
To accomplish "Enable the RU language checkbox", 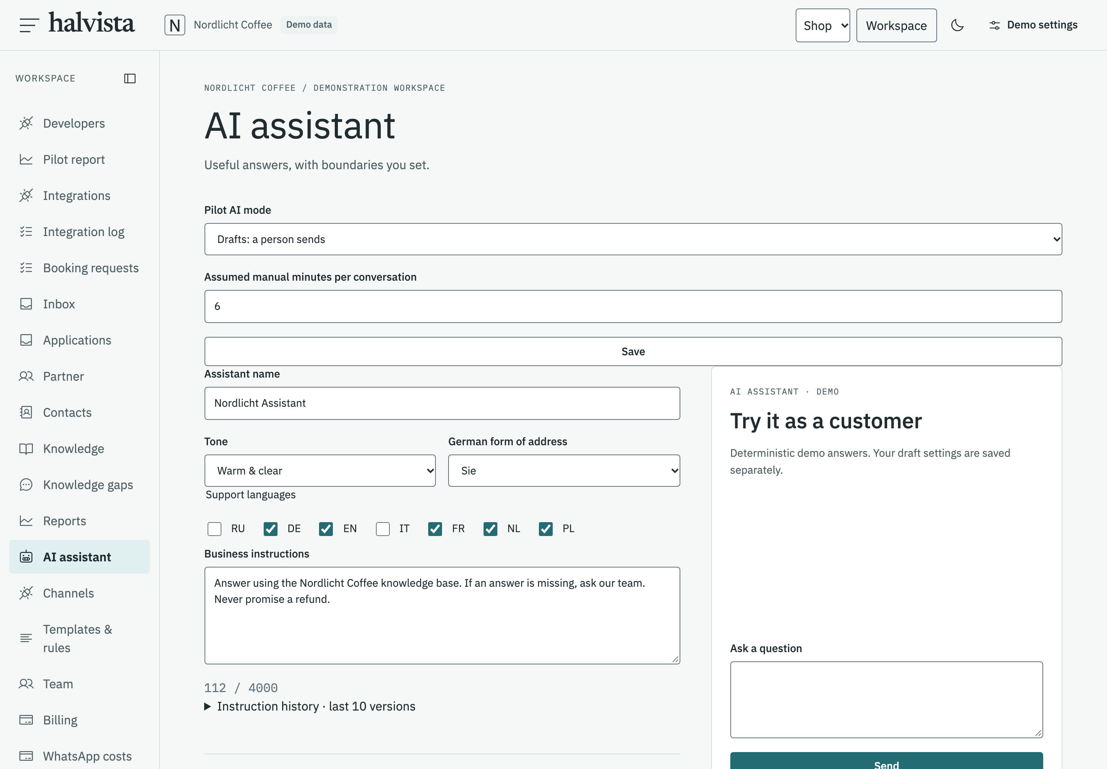I will [214, 529].
